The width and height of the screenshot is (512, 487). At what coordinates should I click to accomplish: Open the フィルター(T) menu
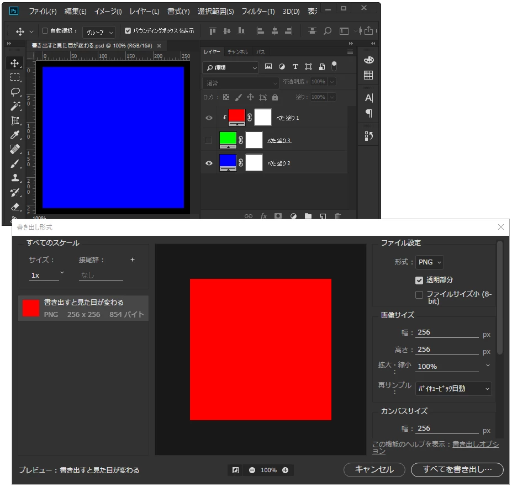click(x=258, y=12)
